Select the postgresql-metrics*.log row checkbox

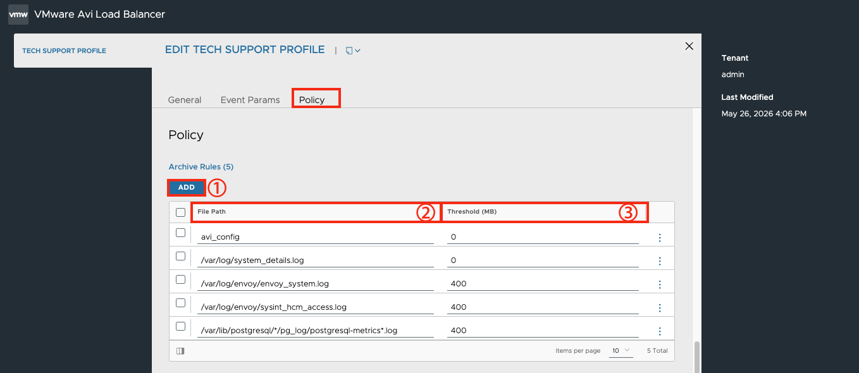(x=180, y=326)
